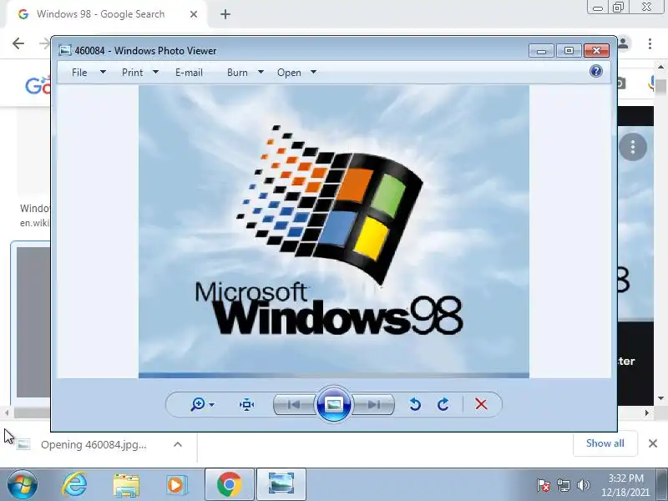The image size is (668, 501).
Task: Rotate the photo clockwise
Action: point(443,404)
